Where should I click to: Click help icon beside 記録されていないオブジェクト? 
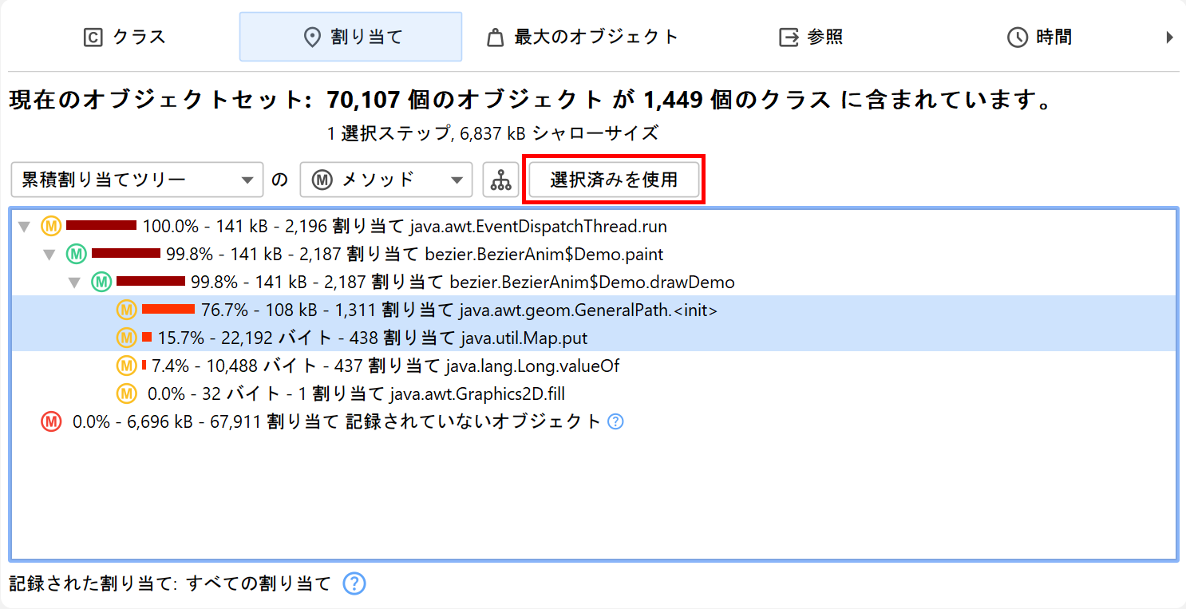tap(615, 421)
